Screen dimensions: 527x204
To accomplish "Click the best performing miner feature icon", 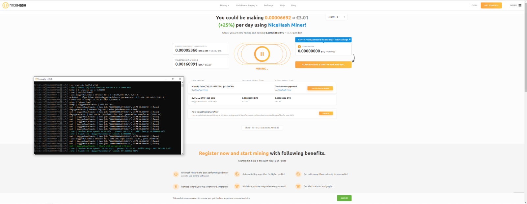I will click(x=176, y=174).
